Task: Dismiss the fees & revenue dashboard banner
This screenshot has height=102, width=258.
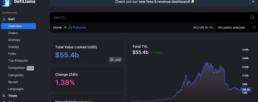Action: (x=253, y=2)
